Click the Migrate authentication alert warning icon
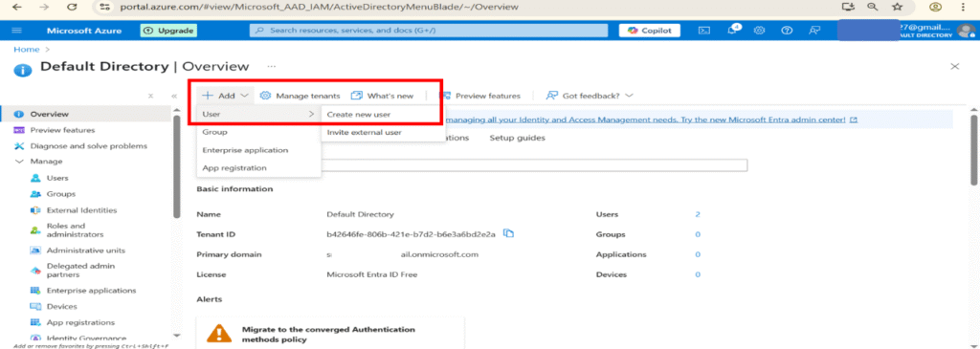This screenshot has height=349, width=980. pyautogui.click(x=219, y=334)
